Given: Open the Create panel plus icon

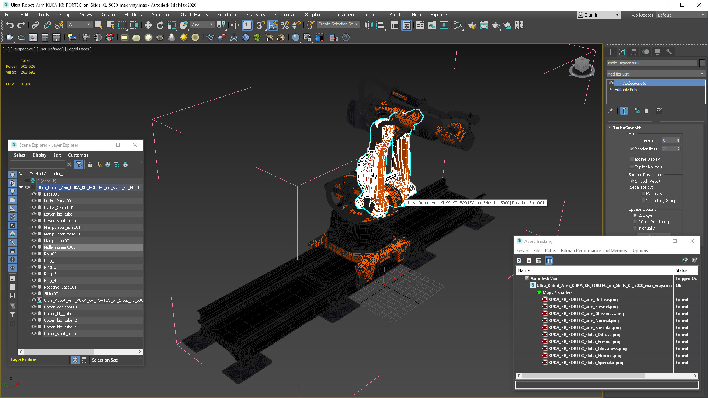Looking at the screenshot, I should (610, 52).
